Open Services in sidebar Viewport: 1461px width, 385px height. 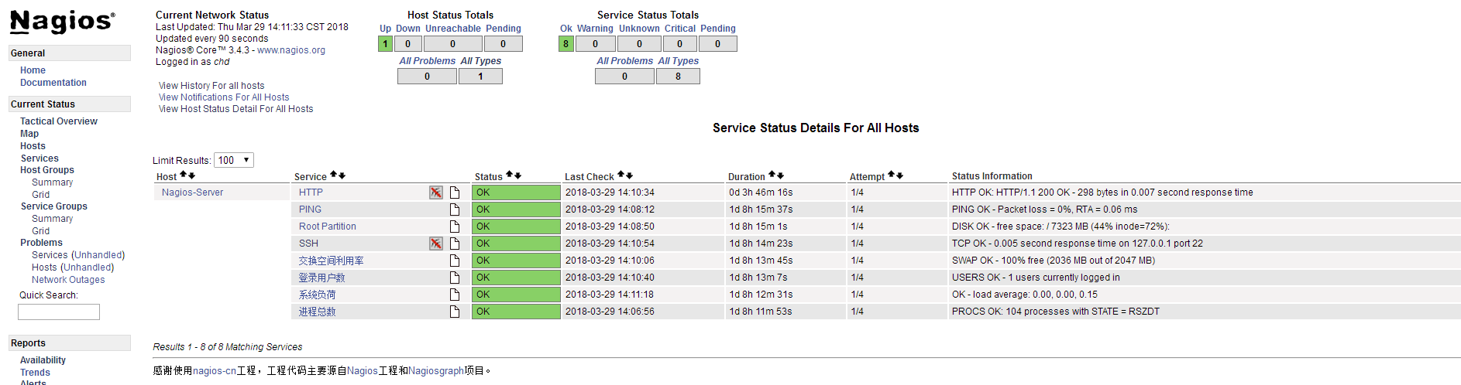(40, 158)
